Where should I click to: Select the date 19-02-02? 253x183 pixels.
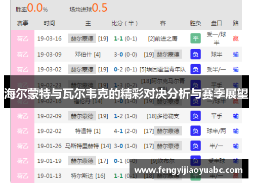coord(50,131)
